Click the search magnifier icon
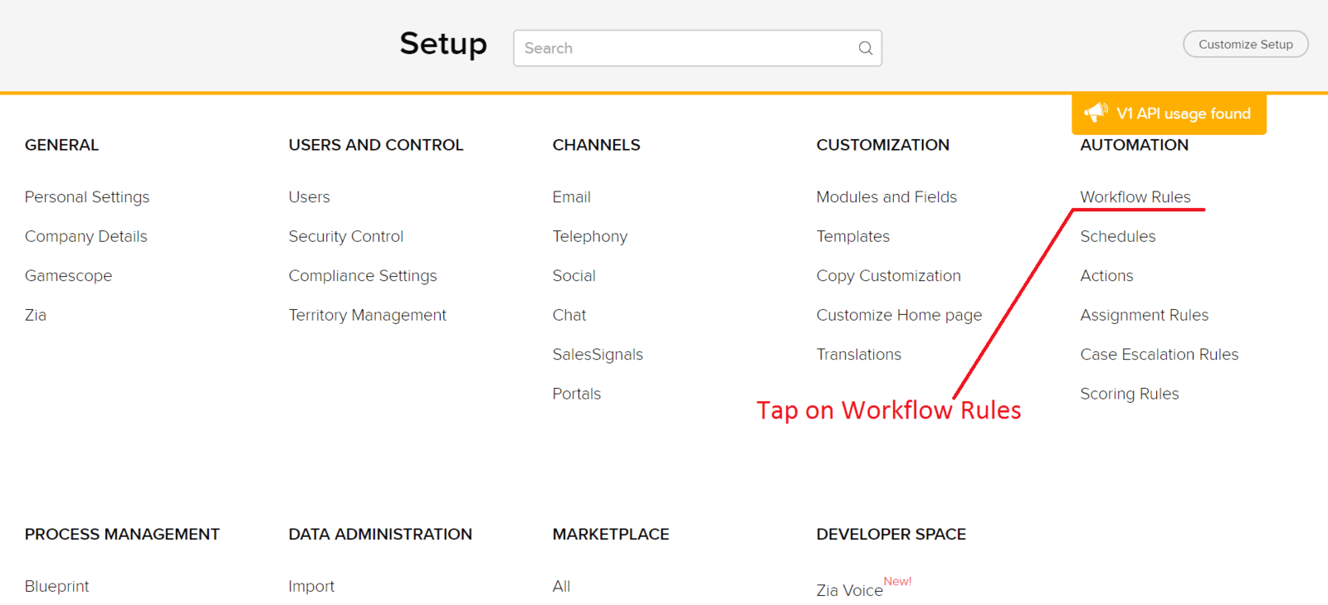1328x605 pixels. (x=865, y=48)
